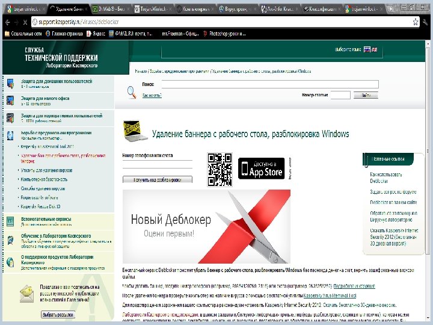Select the English flag language icon
This screenshot has width=433, height=325.
click(374, 49)
